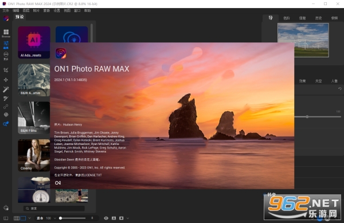Open the File (文件) menu
Viewport: 344px width, 223px height.
point(6,10)
